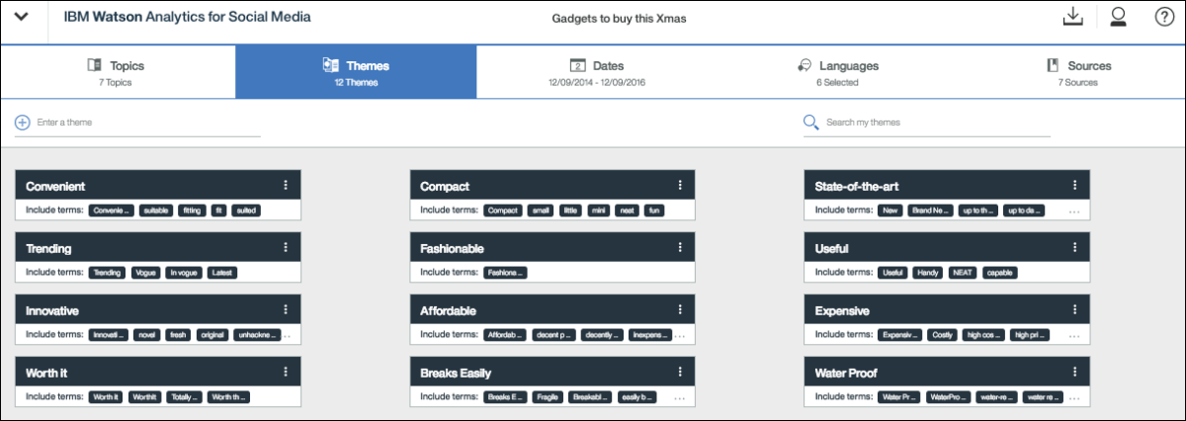The width and height of the screenshot is (1186, 421).
Task: Expand hidden terms ellipsis in Innovative
Action: (288, 336)
